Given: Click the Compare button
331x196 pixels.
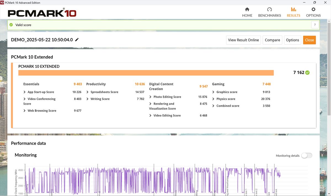Looking at the screenshot, I should tap(272, 40).
